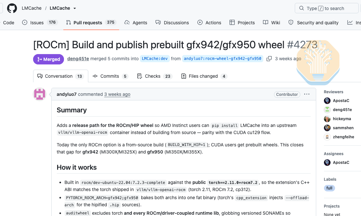Select the Conversation tab

click(61, 76)
